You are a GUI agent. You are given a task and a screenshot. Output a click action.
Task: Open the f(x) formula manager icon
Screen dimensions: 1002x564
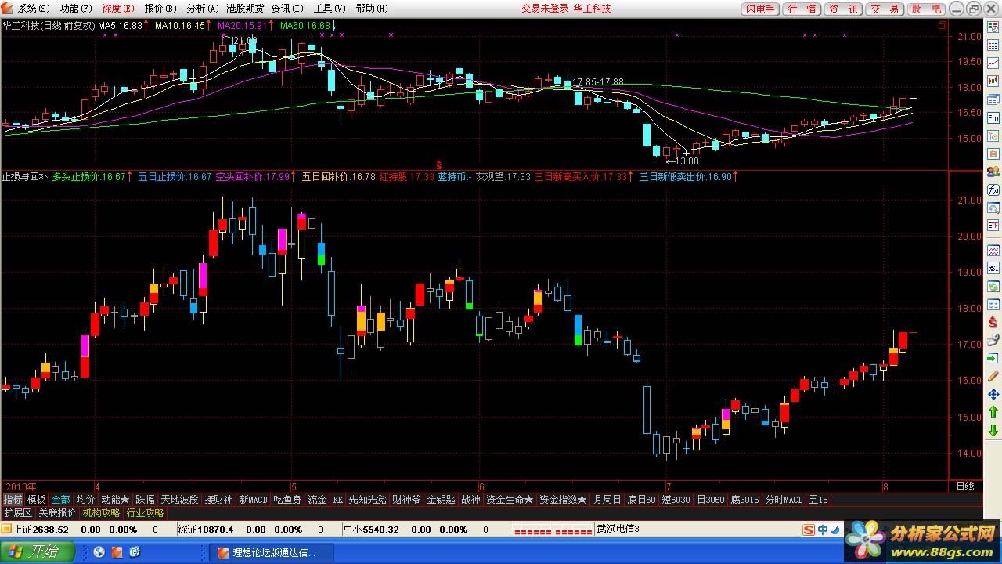click(993, 190)
